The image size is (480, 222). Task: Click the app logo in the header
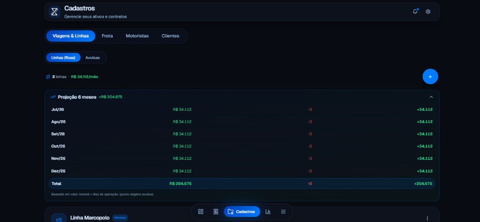click(54, 12)
